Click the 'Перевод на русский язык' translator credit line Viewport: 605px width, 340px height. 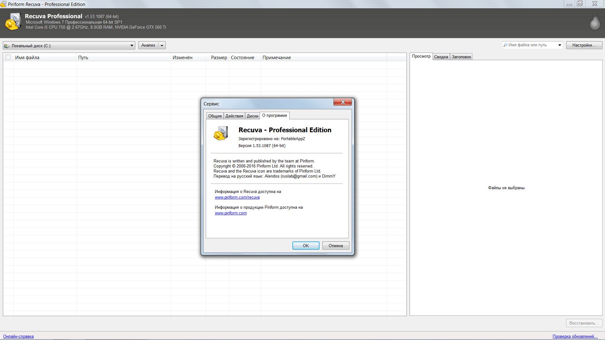click(274, 176)
